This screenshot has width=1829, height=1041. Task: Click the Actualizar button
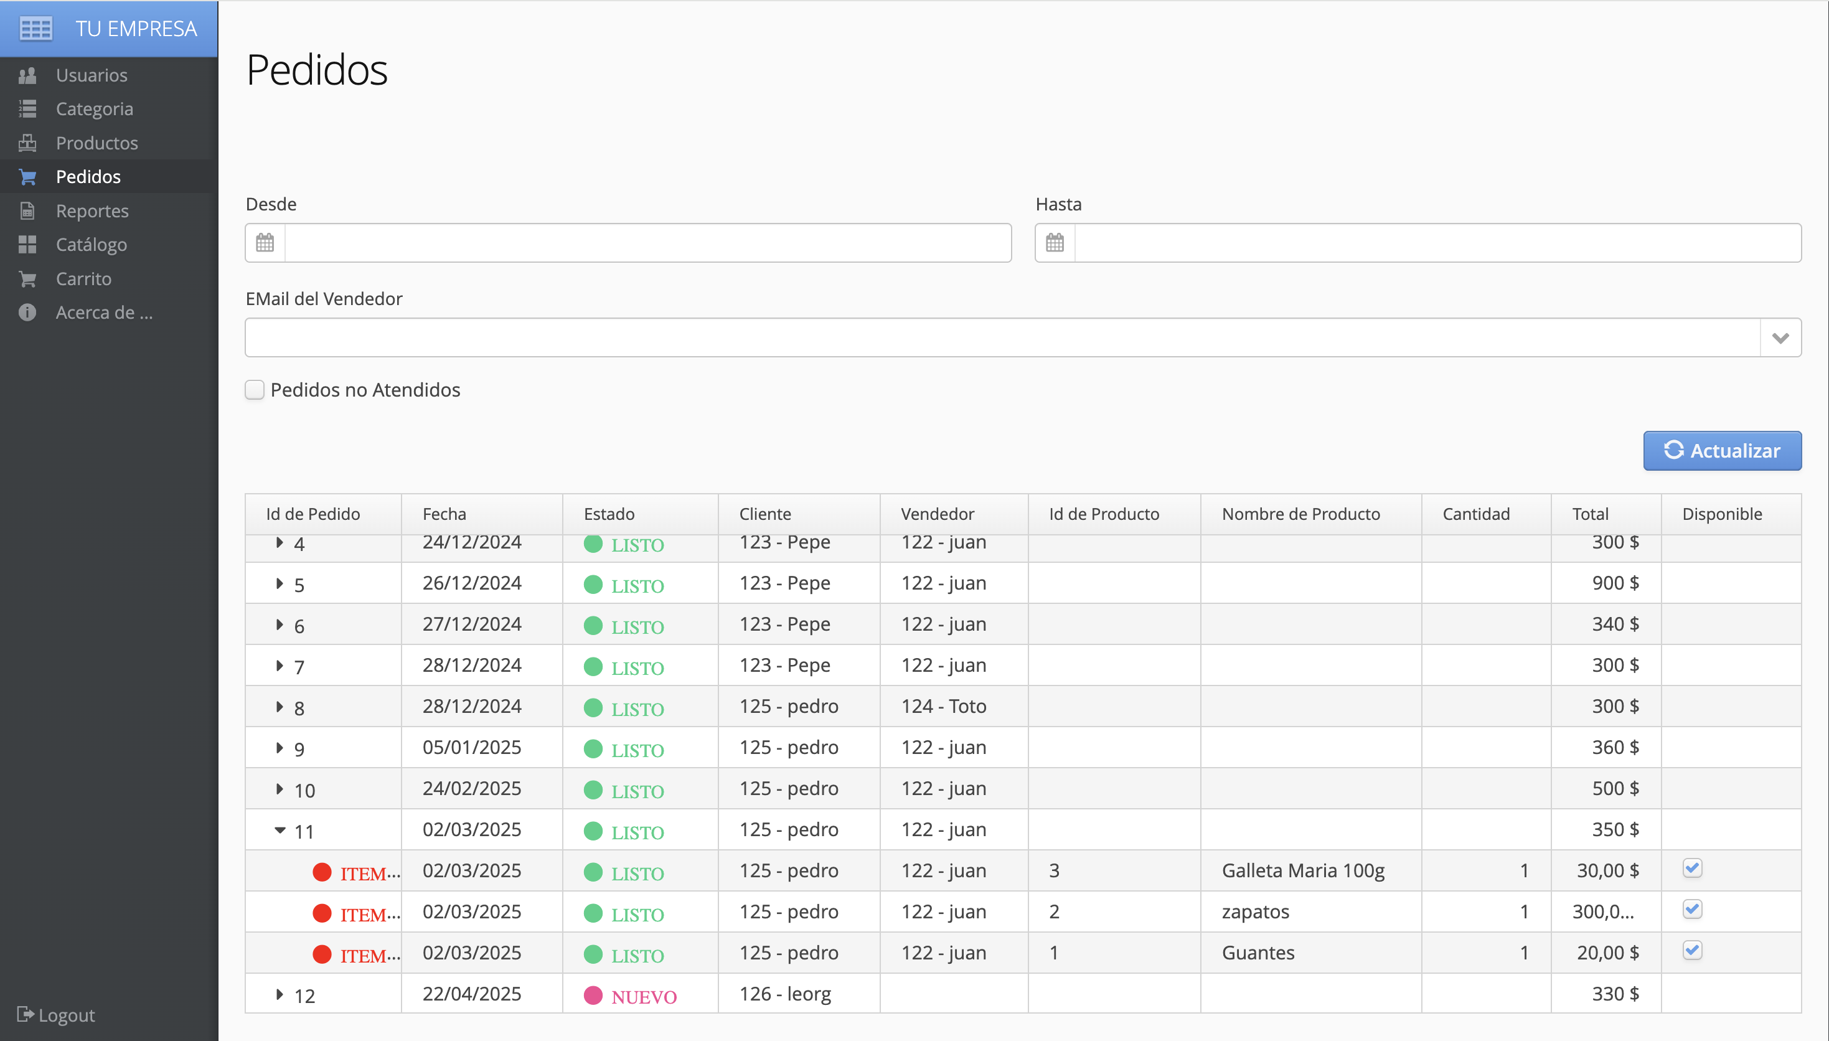1722,450
